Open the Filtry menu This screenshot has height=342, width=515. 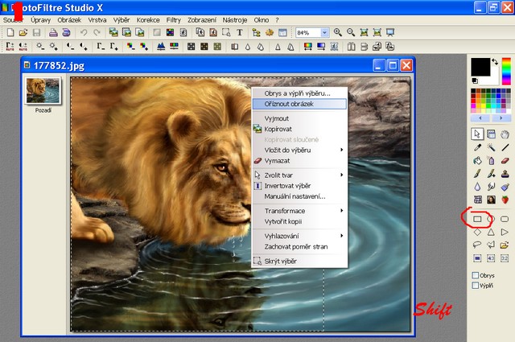click(174, 20)
